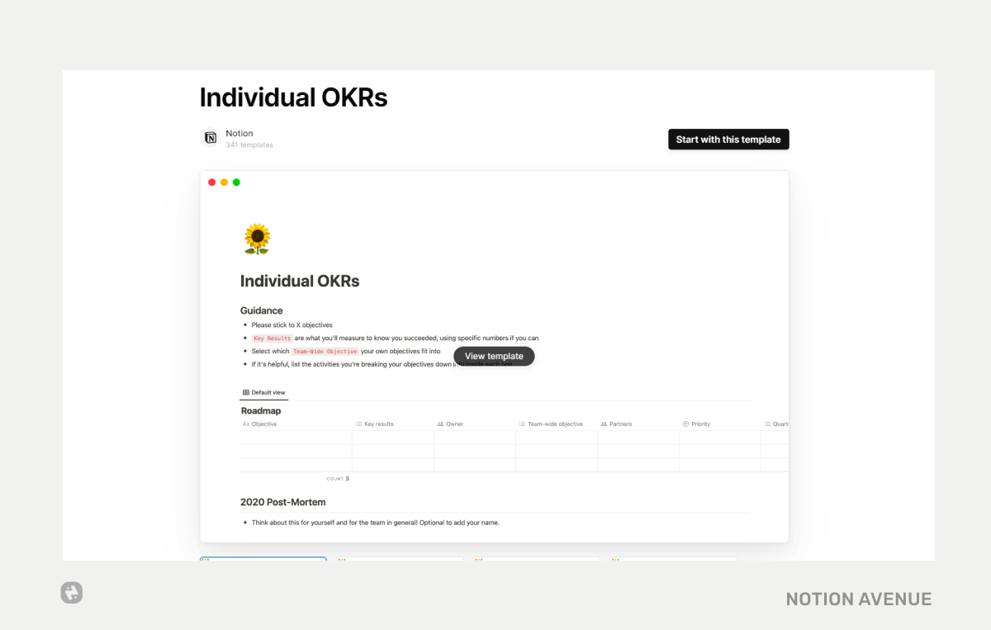Click the Notion Avenue logo icon
991x630 pixels.
[x=72, y=592]
